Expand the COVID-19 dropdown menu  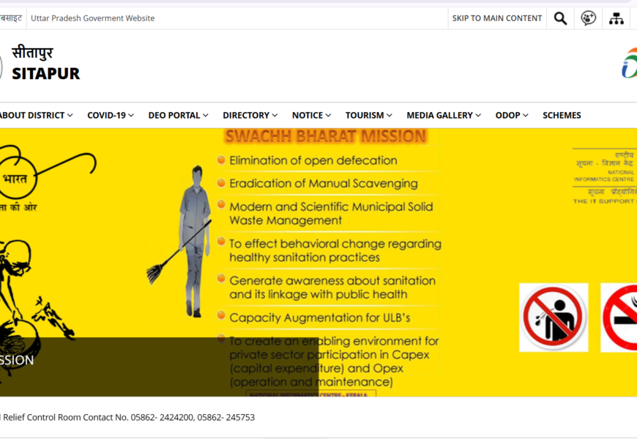tap(111, 115)
